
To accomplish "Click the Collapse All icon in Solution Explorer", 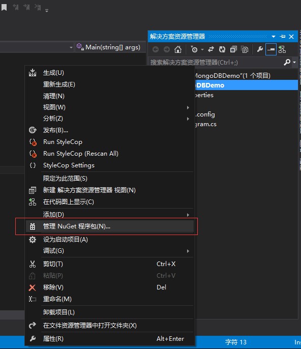I will point(233,49).
